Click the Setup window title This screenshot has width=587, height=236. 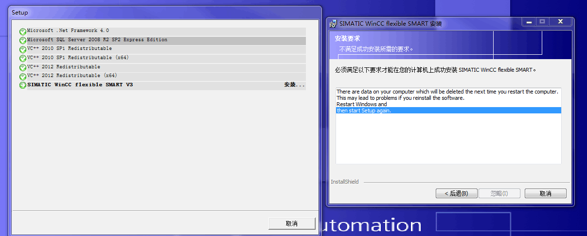point(20,13)
